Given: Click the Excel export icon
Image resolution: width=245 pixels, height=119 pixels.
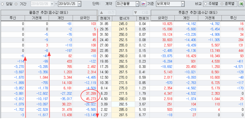Looking at the screenshot, I should [x=240, y=4].
